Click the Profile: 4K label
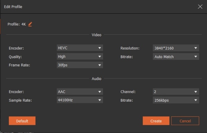The width and height of the screenshot is (207, 133). point(17,24)
